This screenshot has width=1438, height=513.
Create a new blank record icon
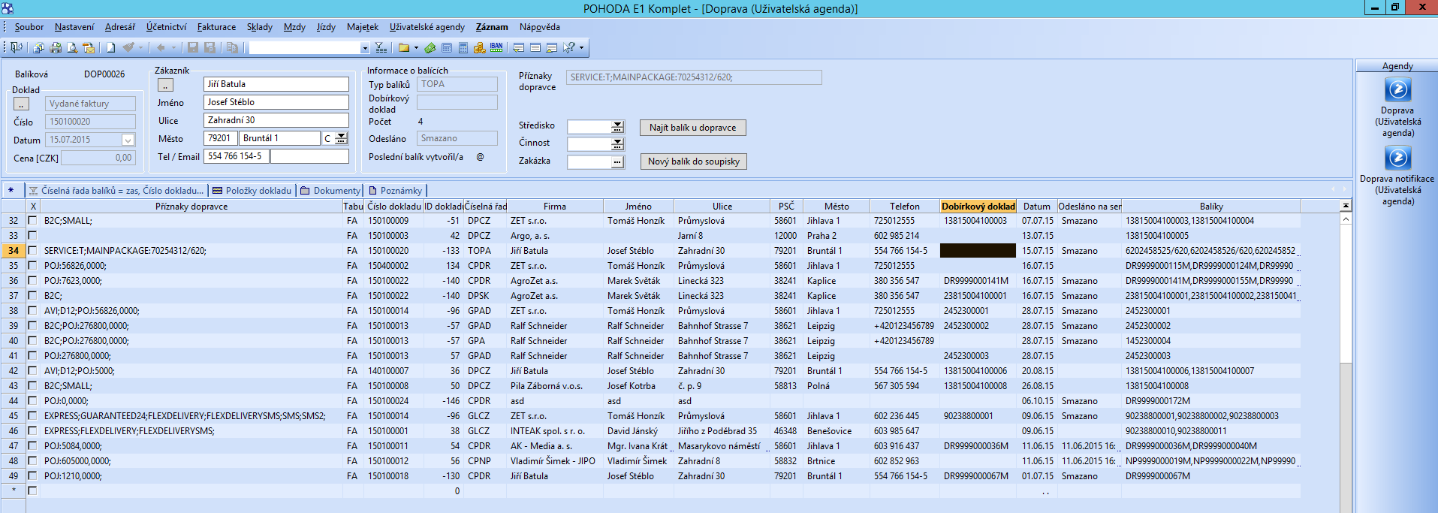click(110, 47)
